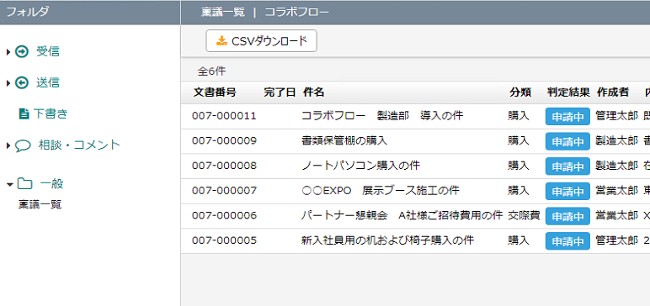Sort by 分類 column header

tap(520, 92)
